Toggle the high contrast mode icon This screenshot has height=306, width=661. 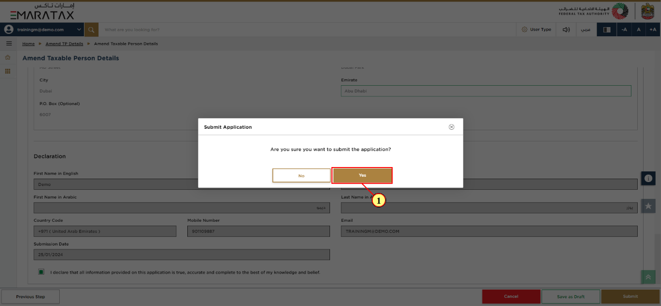(607, 30)
